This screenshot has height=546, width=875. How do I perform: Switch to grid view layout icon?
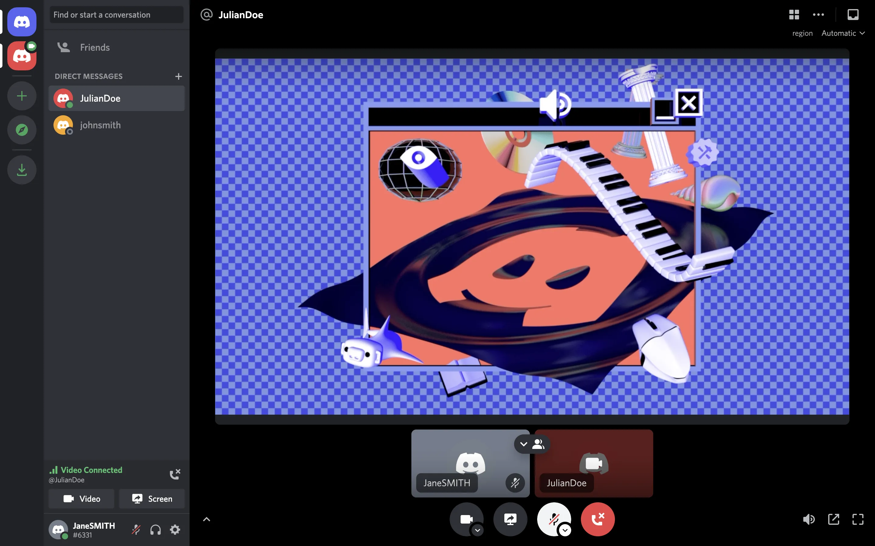click(794, 15)
